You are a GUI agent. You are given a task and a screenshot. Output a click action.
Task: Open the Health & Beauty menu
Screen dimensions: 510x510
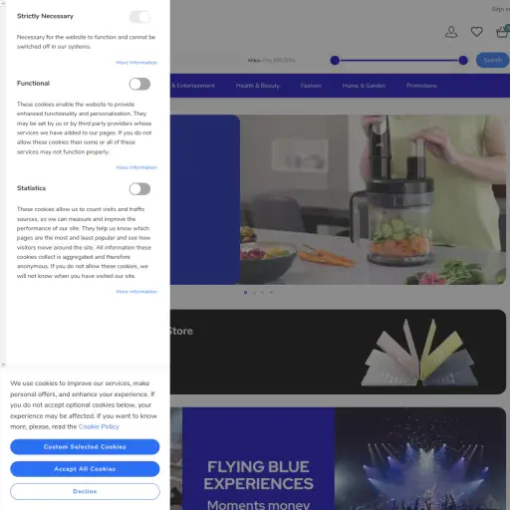tap(258, 86)
